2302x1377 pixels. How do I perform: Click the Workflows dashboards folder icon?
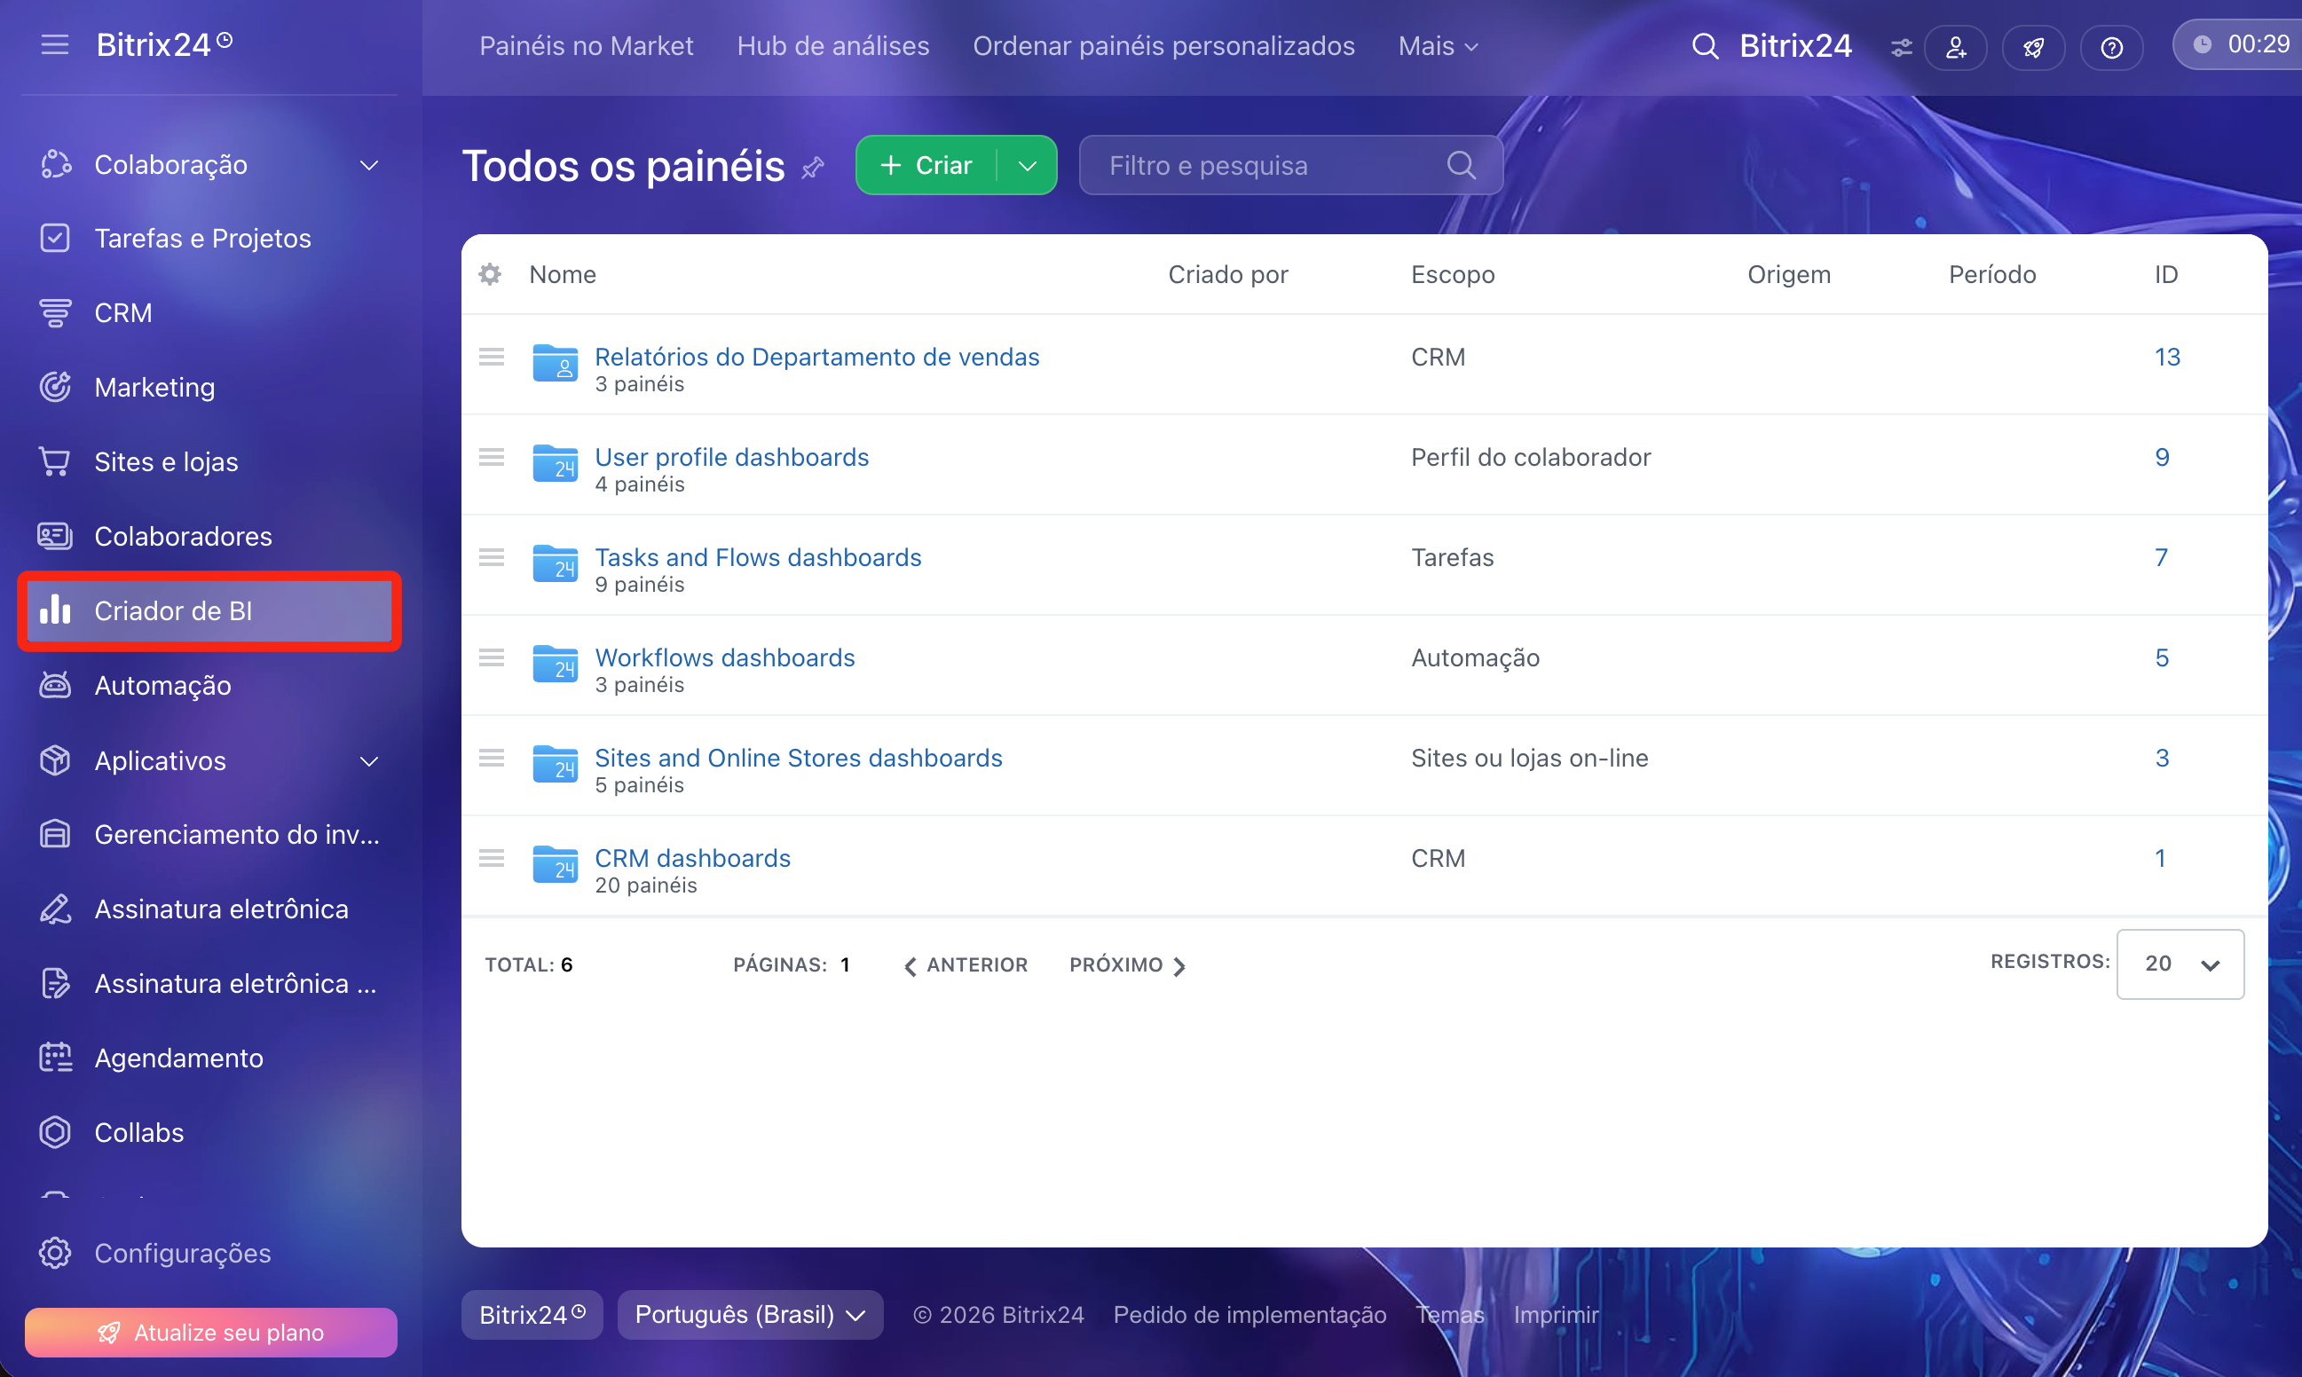pyautogui.click(x=555, y=664)
